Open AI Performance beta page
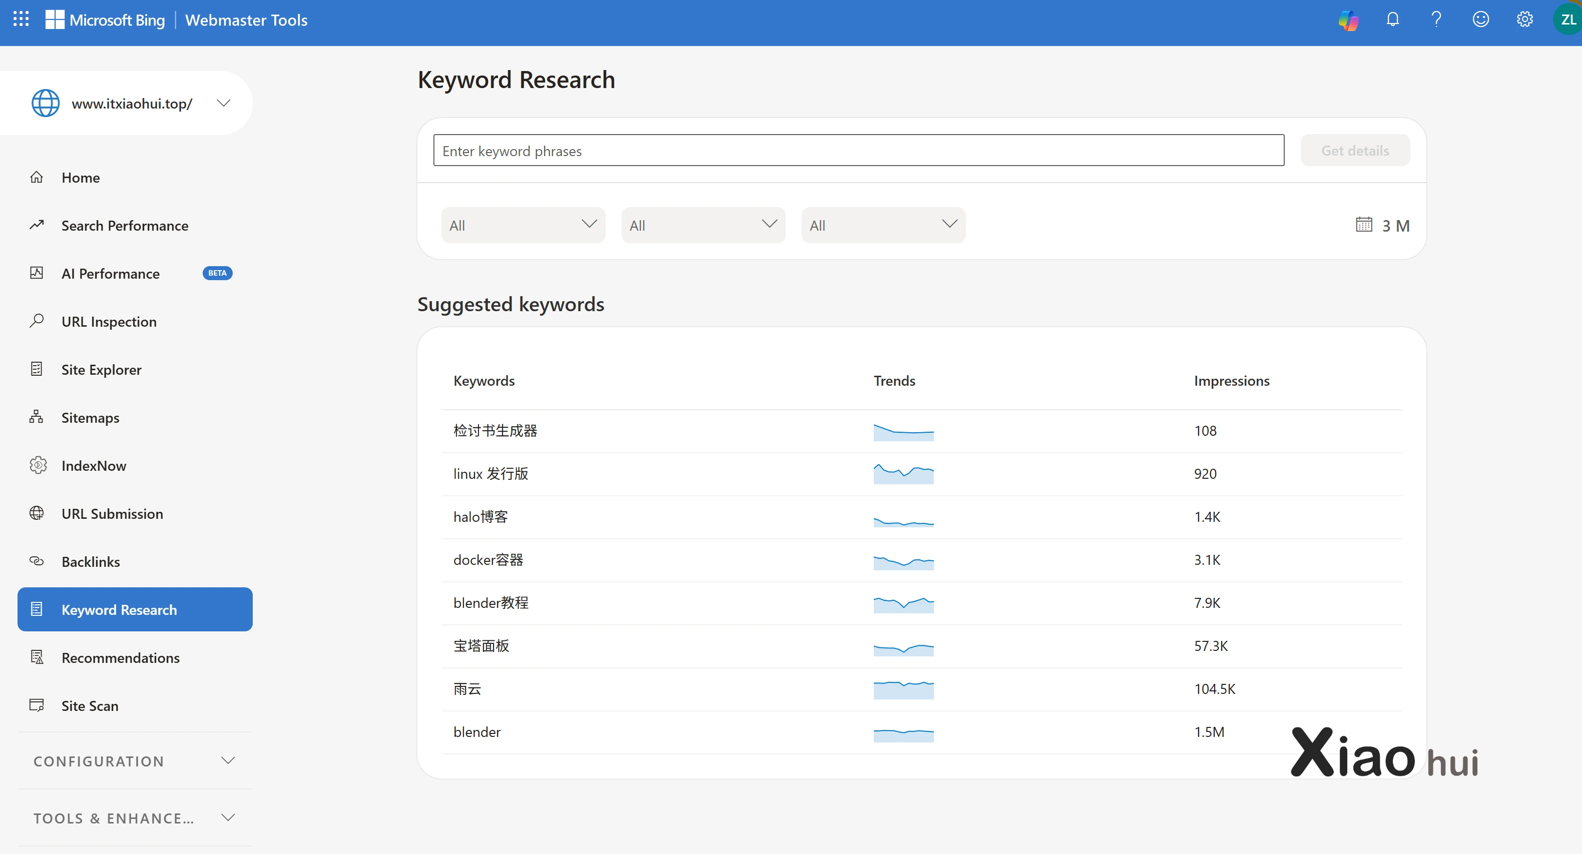1582x854 pixels. [111, 273]
